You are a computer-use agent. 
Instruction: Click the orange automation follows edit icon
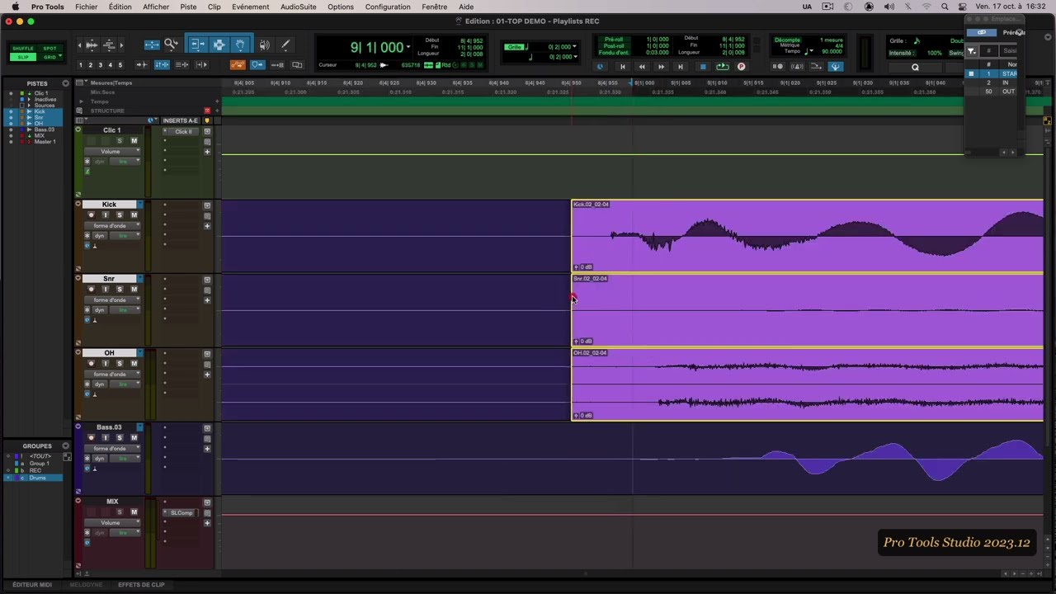point(238,65)
